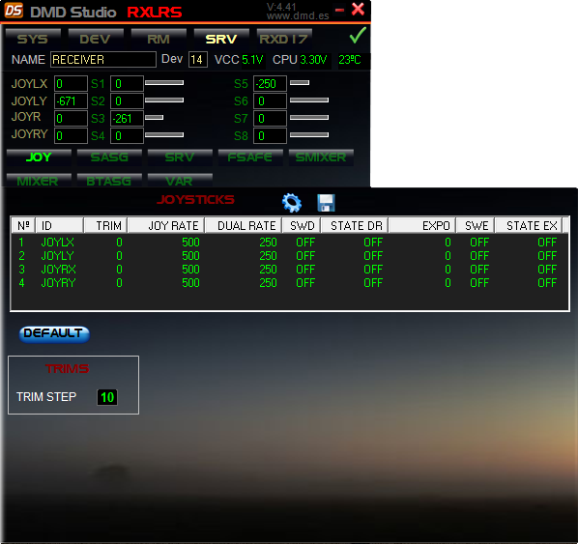The width and height of the screenshot is (578, 544).
Task: Click the DS application logo icon
Action: click(x=14, y=11)
